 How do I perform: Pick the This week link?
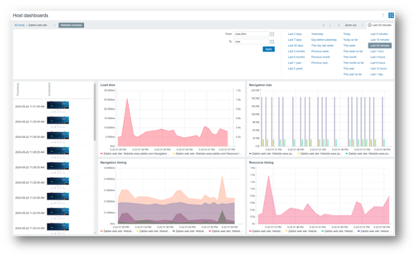pos(349,46)
